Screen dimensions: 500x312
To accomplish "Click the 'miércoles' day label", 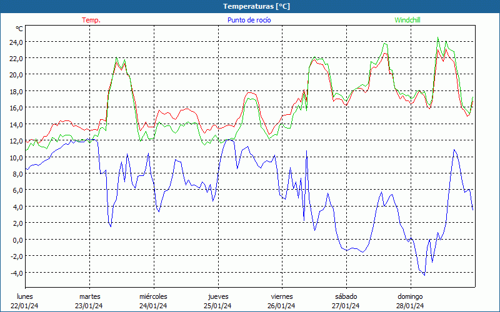I will point(153,296).
